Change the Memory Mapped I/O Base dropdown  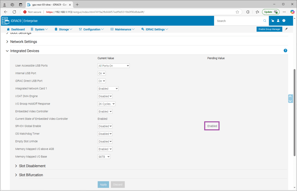pyautogui.click(x=104, y=157)
